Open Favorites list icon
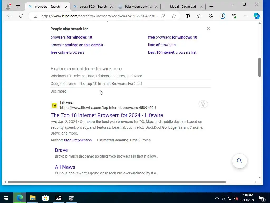Viewport: 270px width, 203px height. (199, 16)
